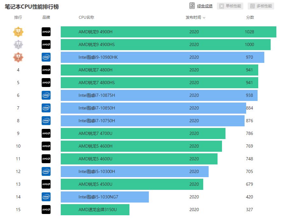Click AMD logo beside Ryzen 9 4900H

pyautogui.click(x=46, y=32)
